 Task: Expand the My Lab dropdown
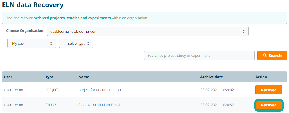(32, 44)
